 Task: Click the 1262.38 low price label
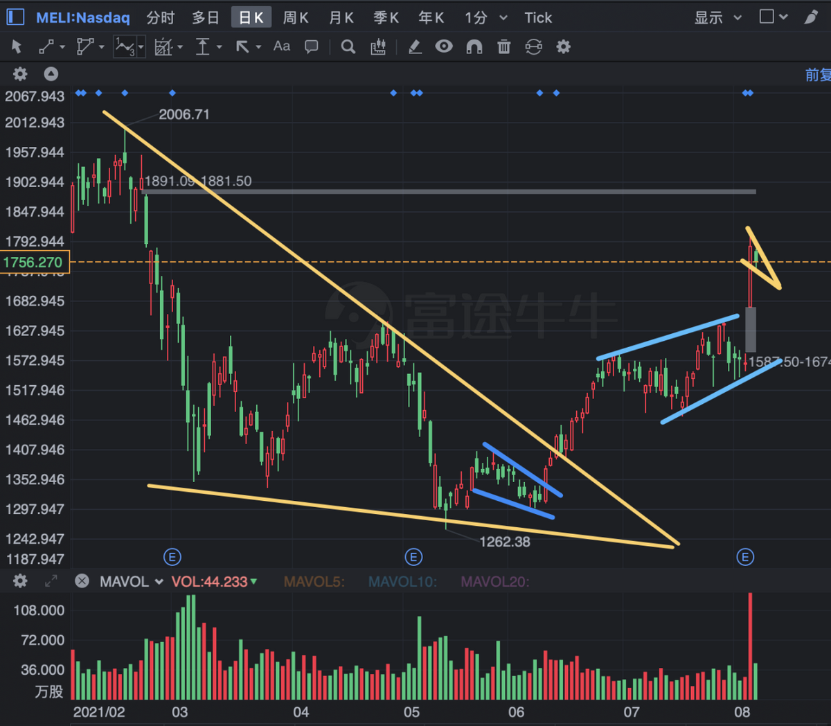click(x=505, y=542)
